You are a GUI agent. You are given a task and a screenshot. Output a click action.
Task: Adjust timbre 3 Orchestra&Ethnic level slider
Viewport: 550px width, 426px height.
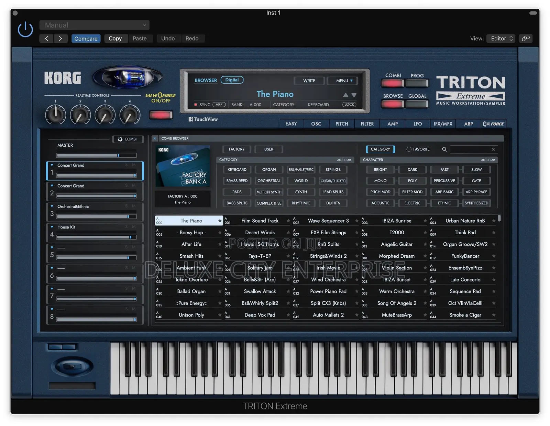click(x=96, y=216)
